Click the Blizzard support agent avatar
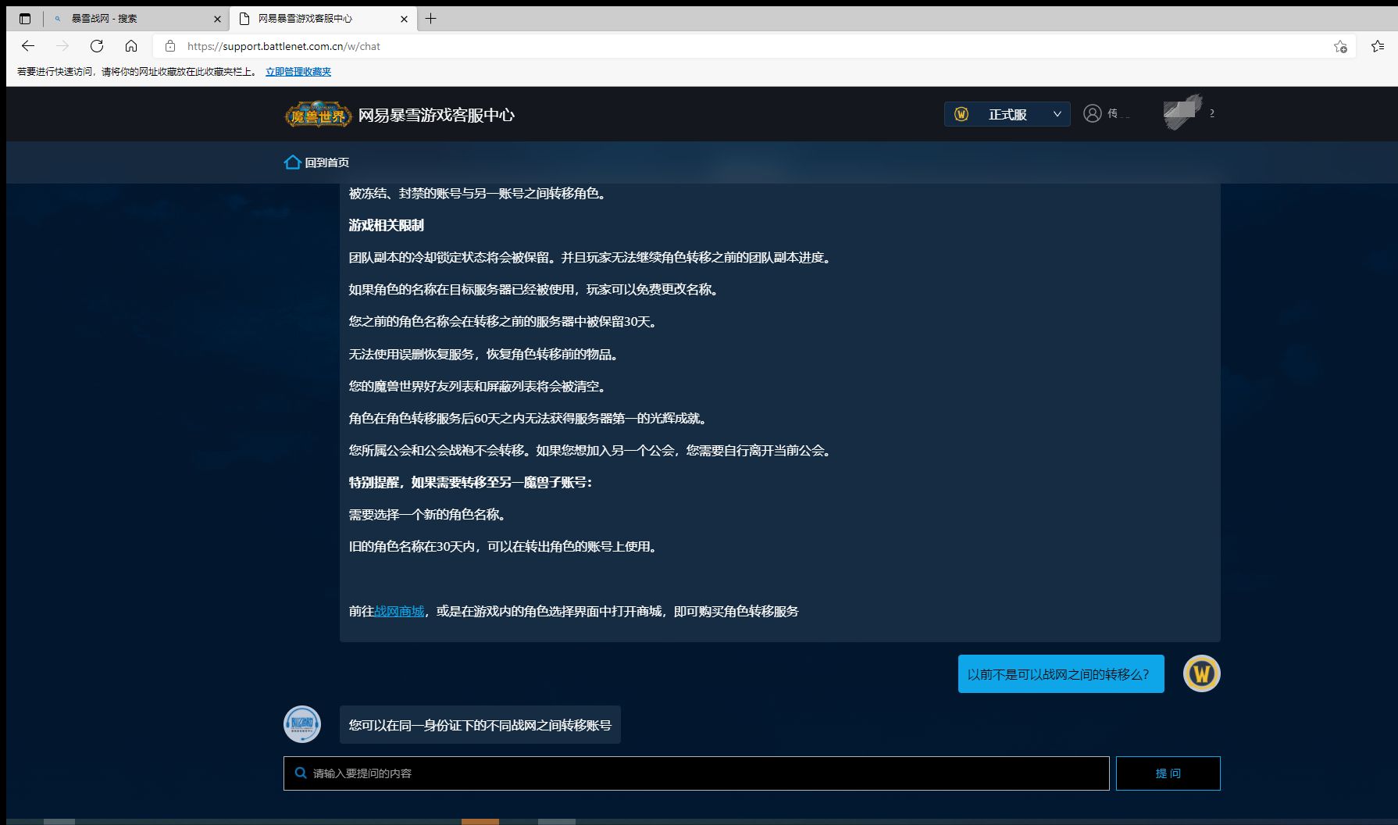Screen dimensions: 1398x825 coord(302,724)
